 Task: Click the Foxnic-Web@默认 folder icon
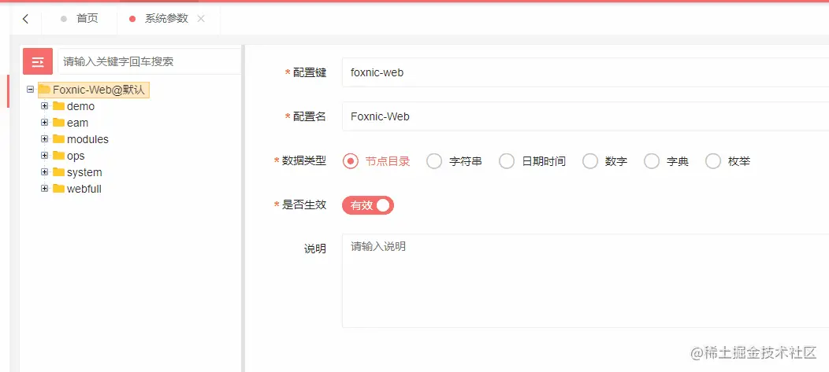click(x=44, y=90)
